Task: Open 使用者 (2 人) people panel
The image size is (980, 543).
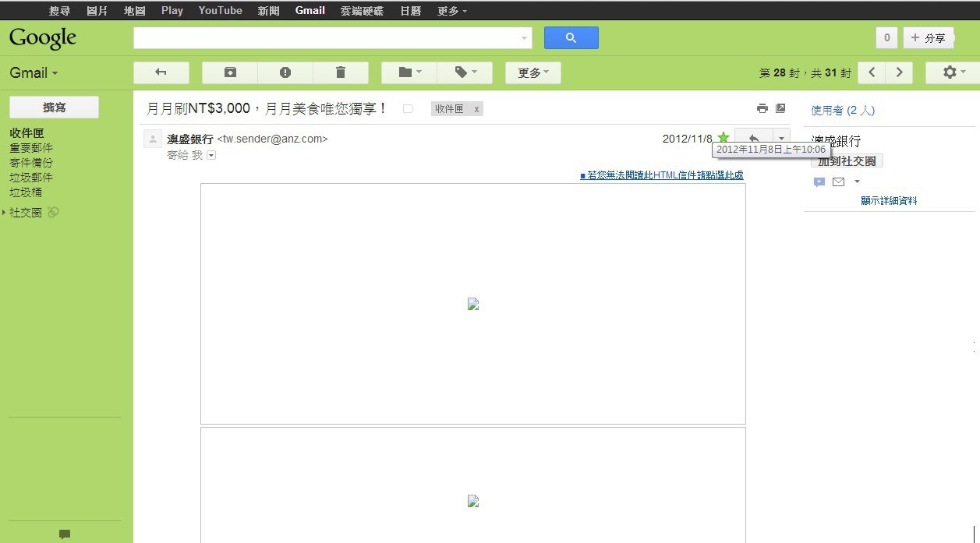Action: pos(843,110)
